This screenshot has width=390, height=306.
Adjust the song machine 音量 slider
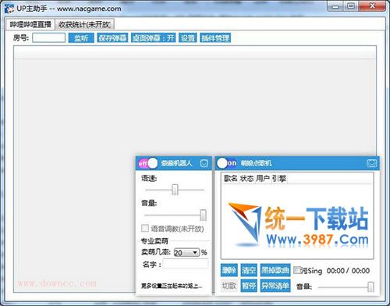click(x=370, y=286)
